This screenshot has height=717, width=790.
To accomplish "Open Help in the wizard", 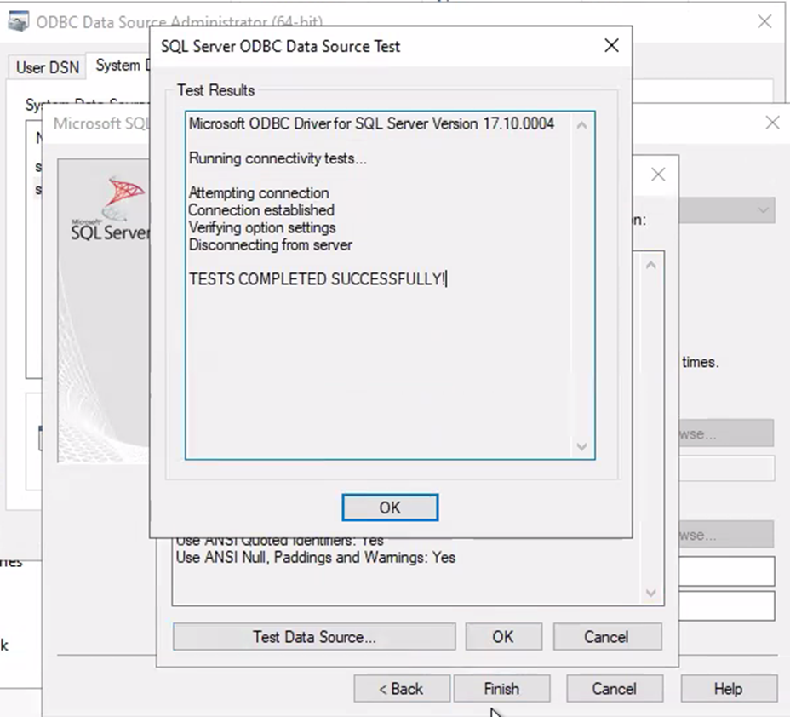I will click(728, 689).
